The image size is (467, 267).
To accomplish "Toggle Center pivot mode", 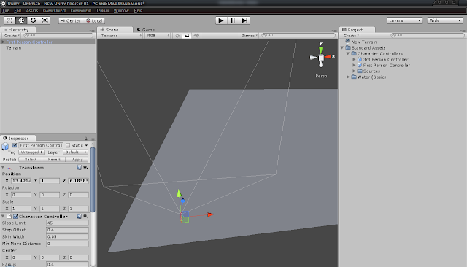I will pyautogui.click(x=70, y=20).
